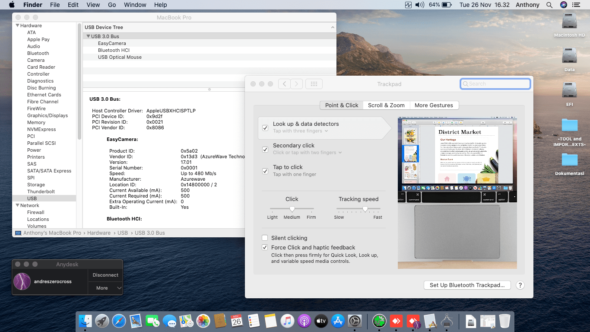Uncheck Force Click and haptic feedback

pyautogui.click(x=265, y=247)
